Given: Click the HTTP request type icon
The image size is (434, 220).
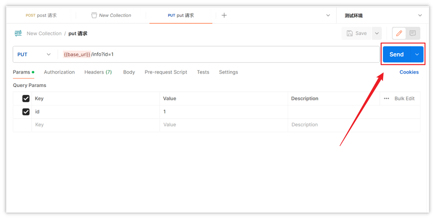Looking at the screenshot, I should [18, 33].
